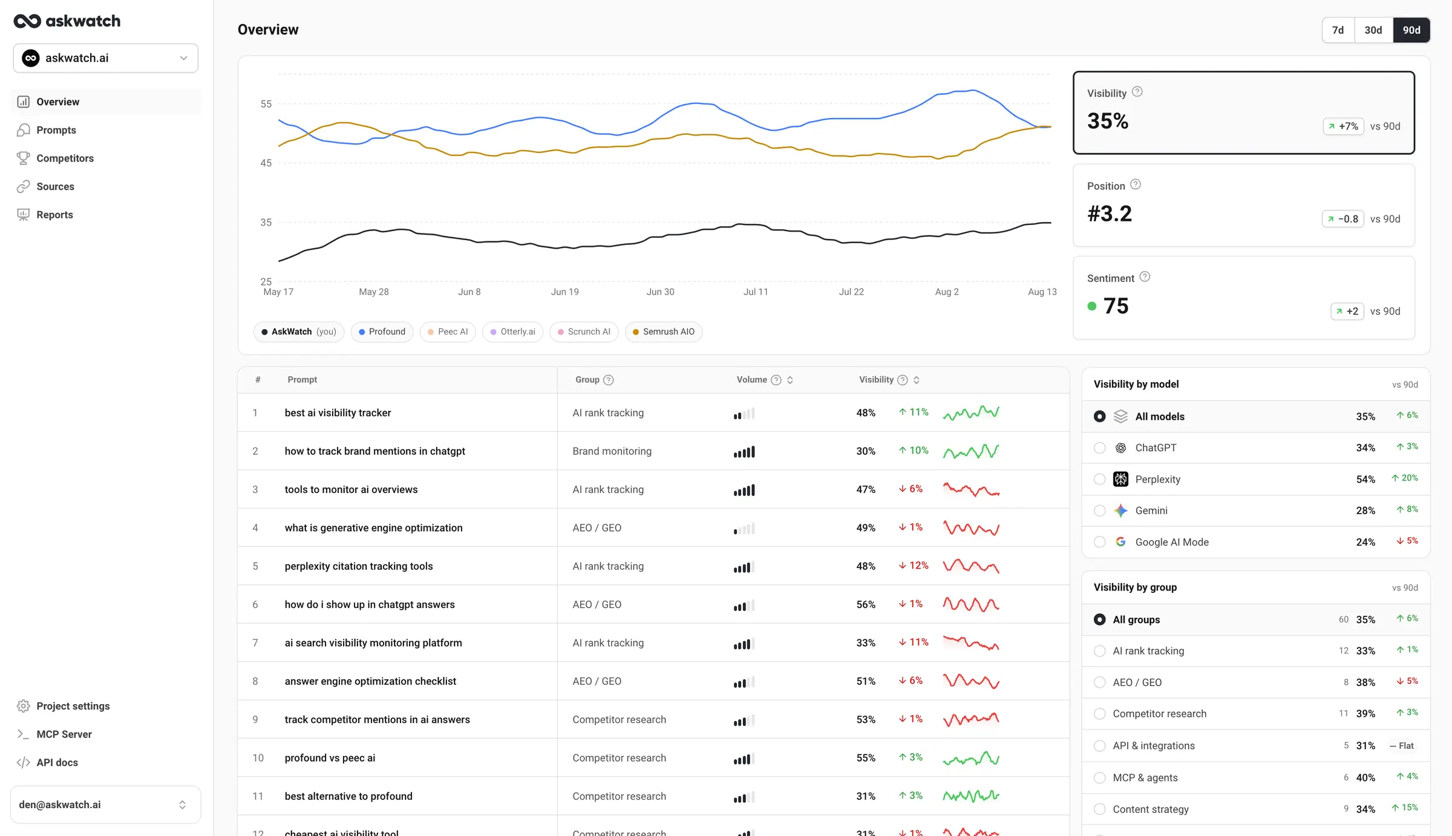This screenshot has height=836, width=1452.
Task: Select the Google AI Mode radio button
Action: click(x=1100, y=542)
